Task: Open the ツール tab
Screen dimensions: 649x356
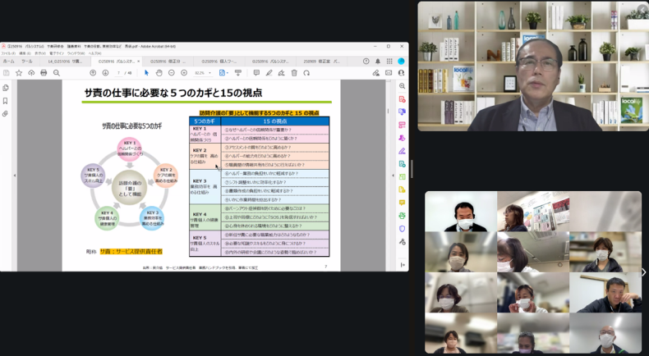Action: point(27,61)
